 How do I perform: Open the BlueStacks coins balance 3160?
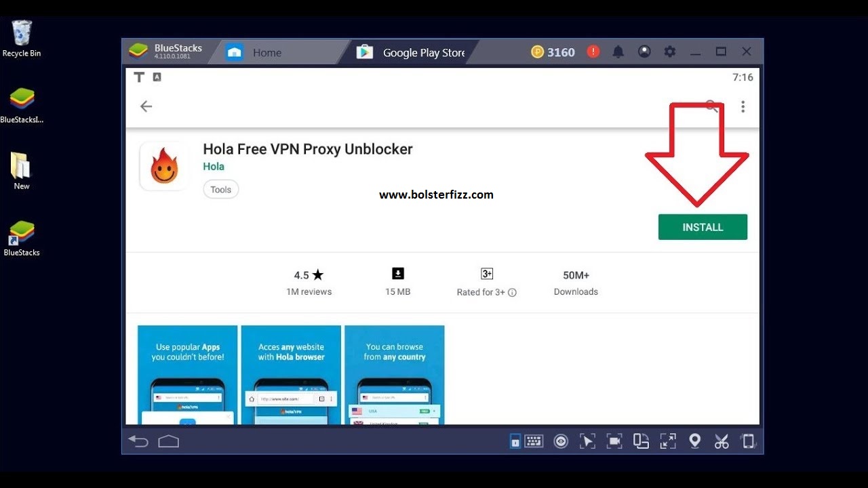[x=553, y=52]
